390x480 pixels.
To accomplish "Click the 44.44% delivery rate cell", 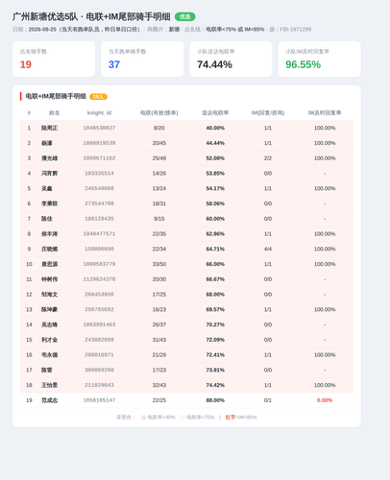I will point(215,143).
